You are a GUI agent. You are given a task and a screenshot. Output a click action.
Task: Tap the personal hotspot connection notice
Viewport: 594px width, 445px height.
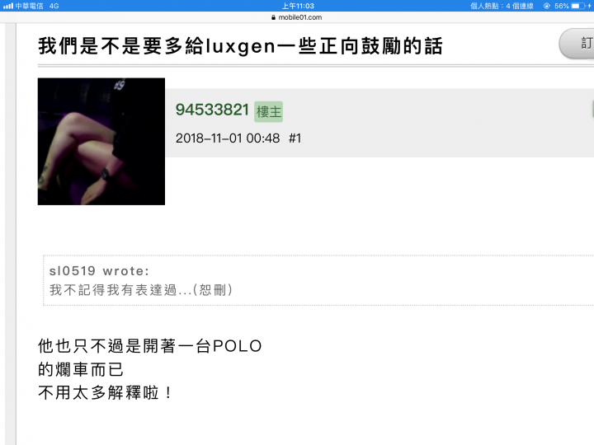502,6
